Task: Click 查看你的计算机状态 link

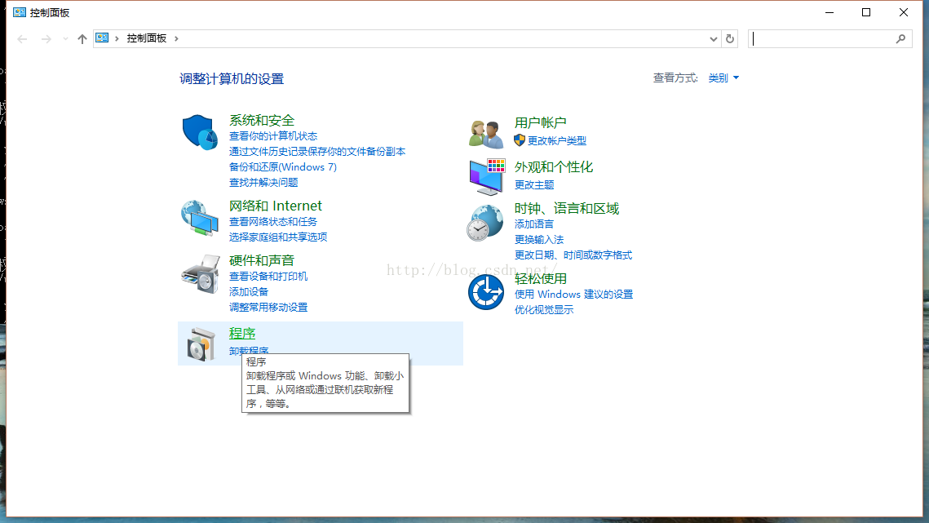Action: point(273,136)
